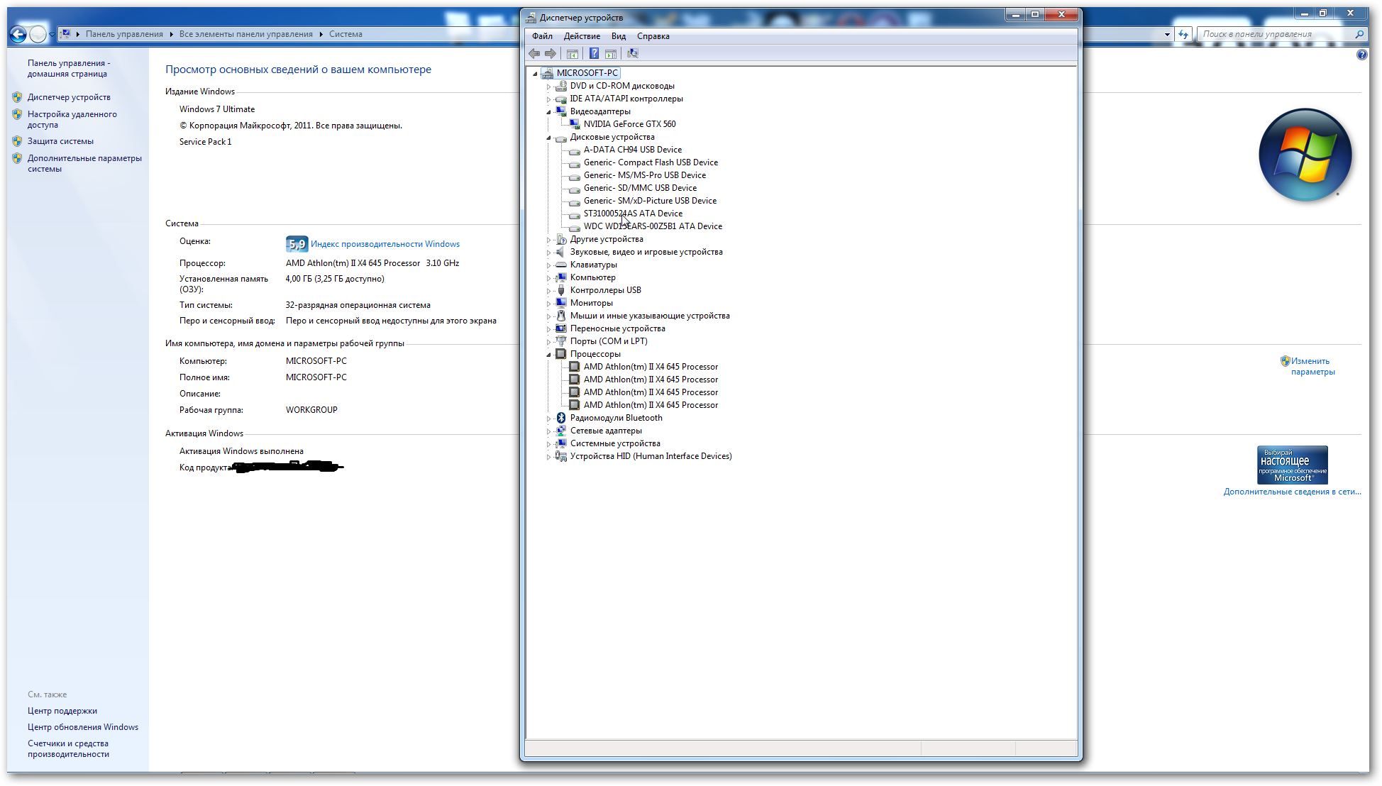The width and height of the screenshot is (1382, 786).
Task: Toggle the console tree pane toolbar icon
Action: [x=573, y=53]
